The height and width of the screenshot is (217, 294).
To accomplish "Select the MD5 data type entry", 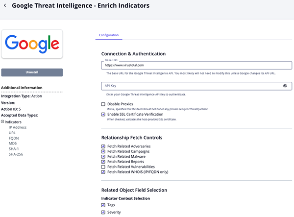I will [13, 144].
